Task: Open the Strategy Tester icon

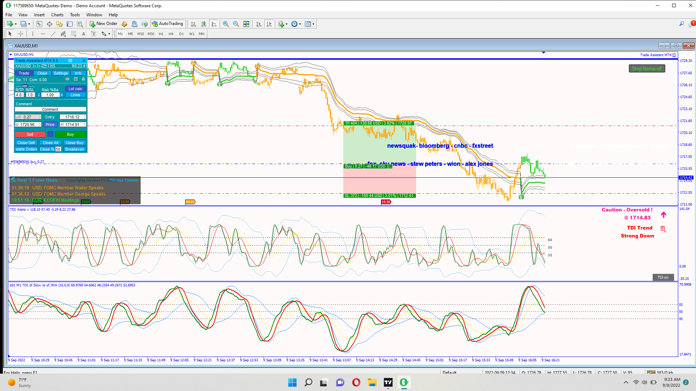Action: click(80, 24)
